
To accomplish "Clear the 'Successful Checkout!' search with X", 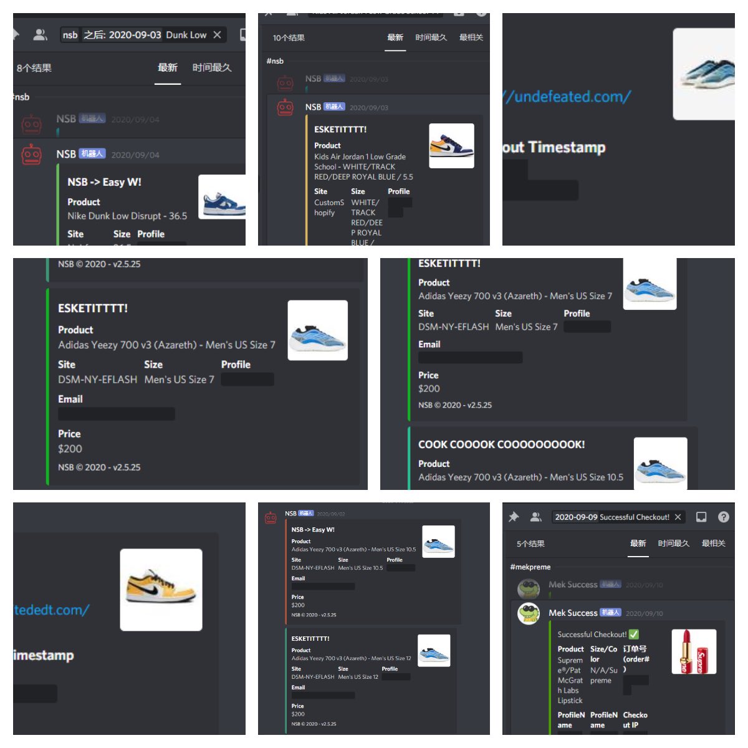I will coord(678,517).
